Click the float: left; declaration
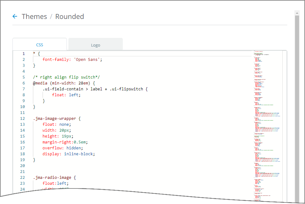The image size is (305, 204). pos(66,95)
